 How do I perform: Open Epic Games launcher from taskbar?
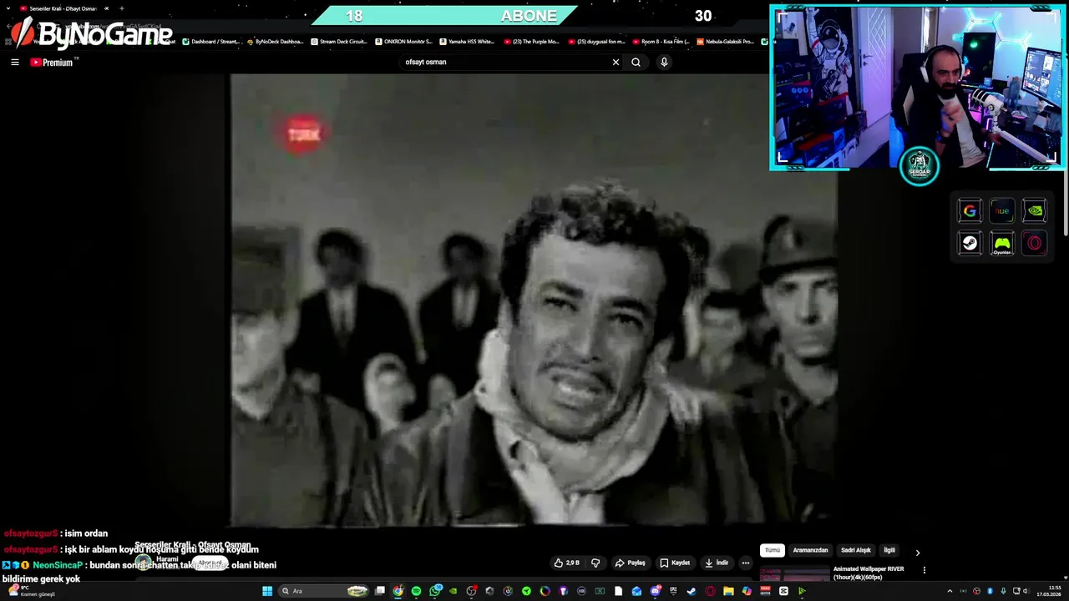tap(673, 591)
